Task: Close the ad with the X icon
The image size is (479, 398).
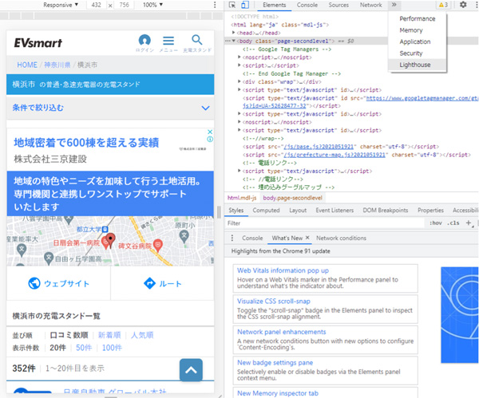Action: click(x=210, y=132)
